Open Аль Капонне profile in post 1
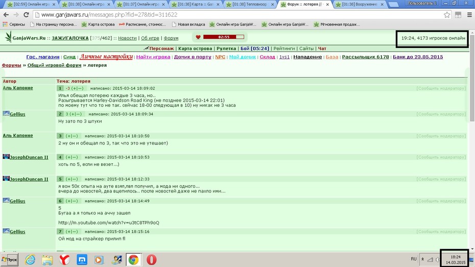Screen dimensions: 475x267 18,88
